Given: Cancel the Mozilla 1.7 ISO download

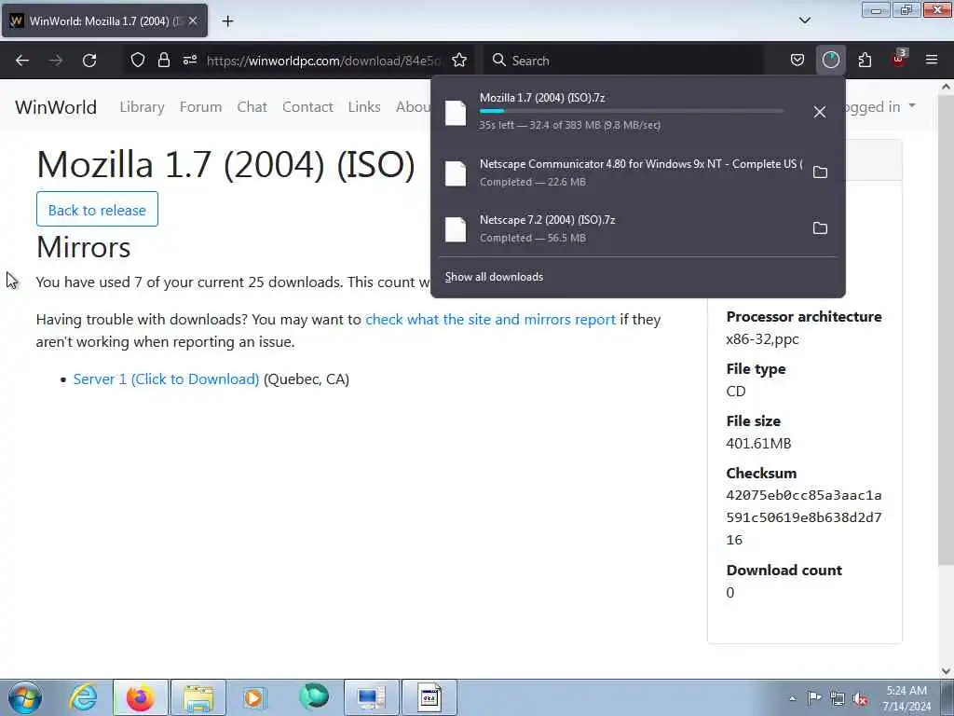Looking at the screenshot, I should point(820,112).
